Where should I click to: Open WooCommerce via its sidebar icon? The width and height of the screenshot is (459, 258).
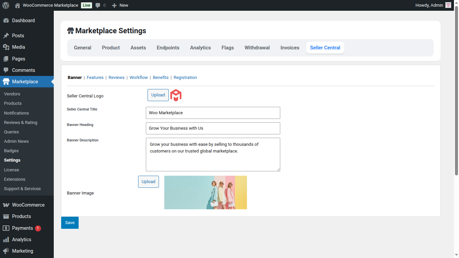(x=6, y=205)
